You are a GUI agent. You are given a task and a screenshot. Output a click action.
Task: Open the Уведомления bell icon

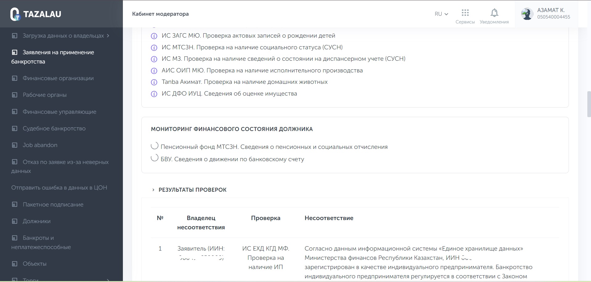click(x=494, y=13)
